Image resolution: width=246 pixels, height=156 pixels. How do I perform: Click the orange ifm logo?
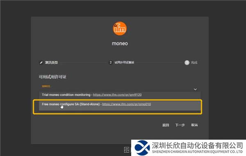(x=120, y=29)
